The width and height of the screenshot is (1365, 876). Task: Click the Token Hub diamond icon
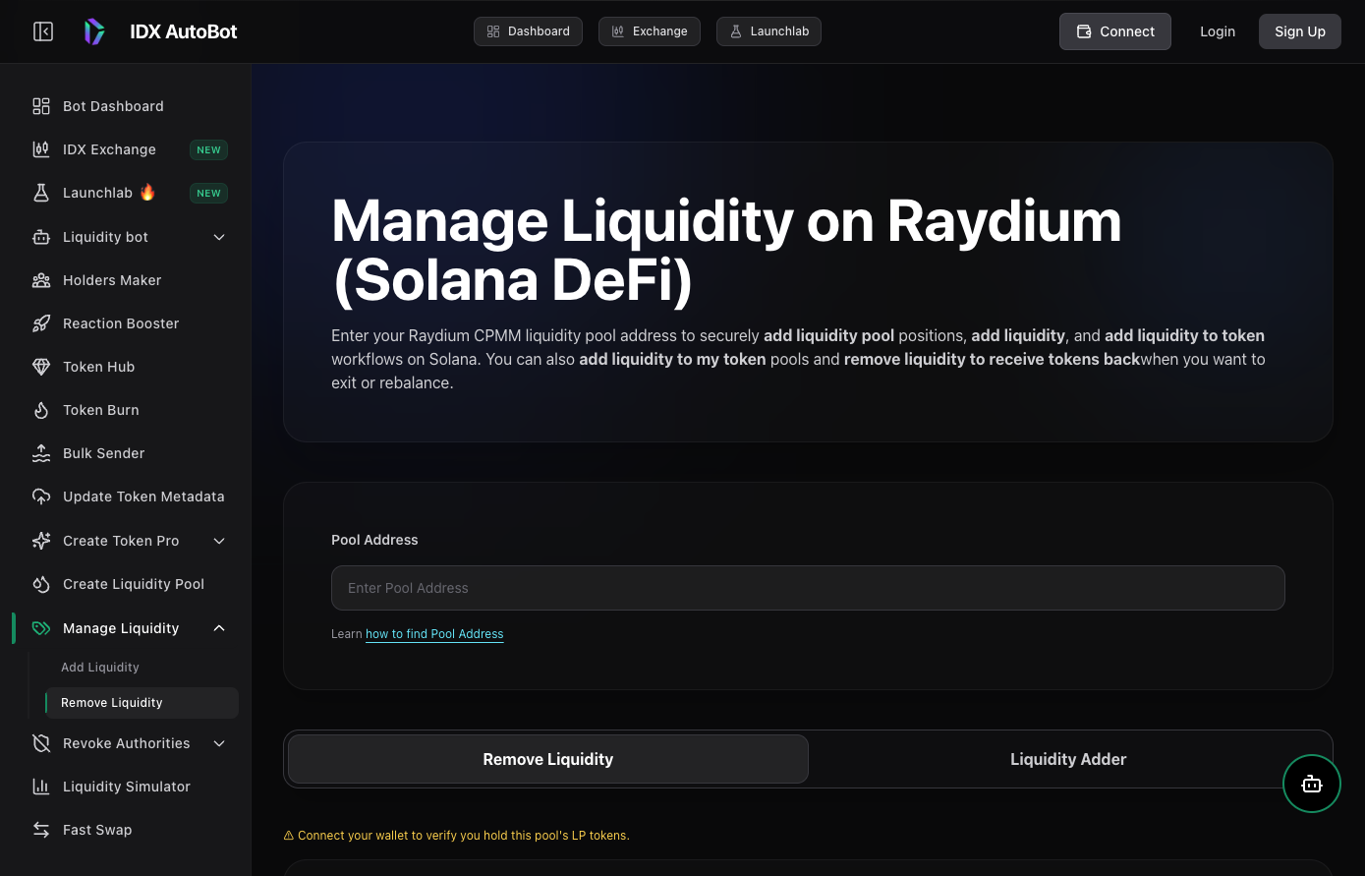coord(41,367)
